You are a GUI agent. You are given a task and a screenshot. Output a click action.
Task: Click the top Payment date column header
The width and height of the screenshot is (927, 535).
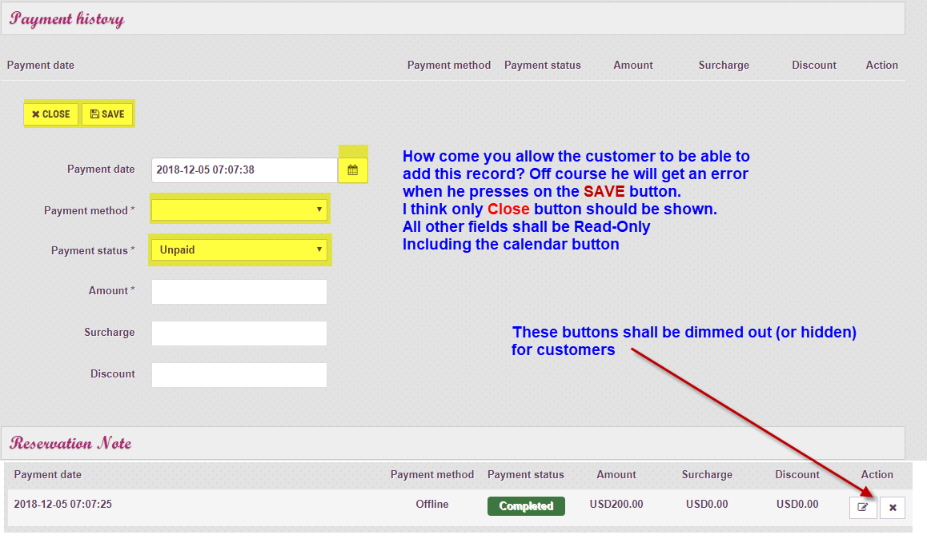click(x=41, y=66)
